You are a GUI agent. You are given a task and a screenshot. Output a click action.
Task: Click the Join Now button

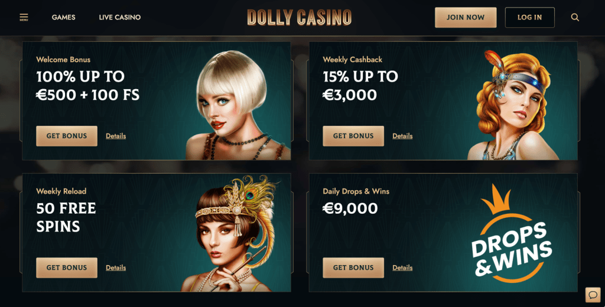[466, 17]
